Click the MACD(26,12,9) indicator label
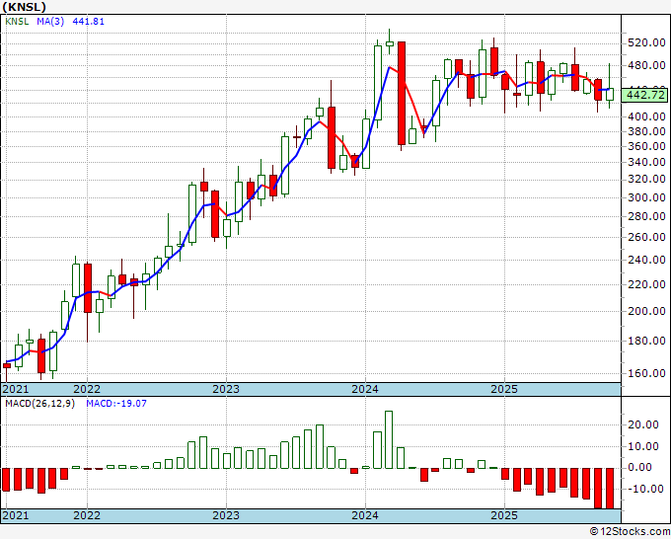The image size is (671, 539). pyautogui.click(x=39, y=404)
